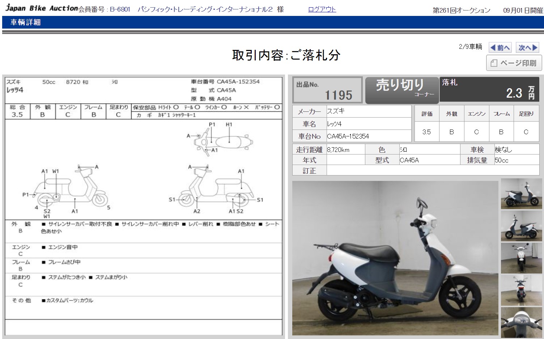Go to previous vehicle with 前へ button
This screenshot has width=544, height=339.
point(500,47)
